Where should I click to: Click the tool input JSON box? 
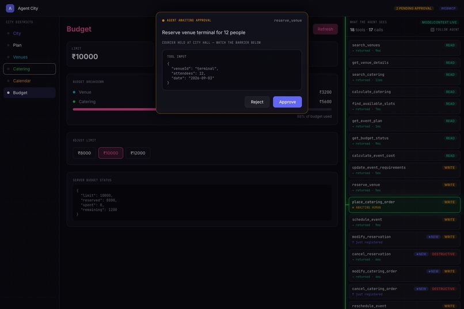click(231, 70)
